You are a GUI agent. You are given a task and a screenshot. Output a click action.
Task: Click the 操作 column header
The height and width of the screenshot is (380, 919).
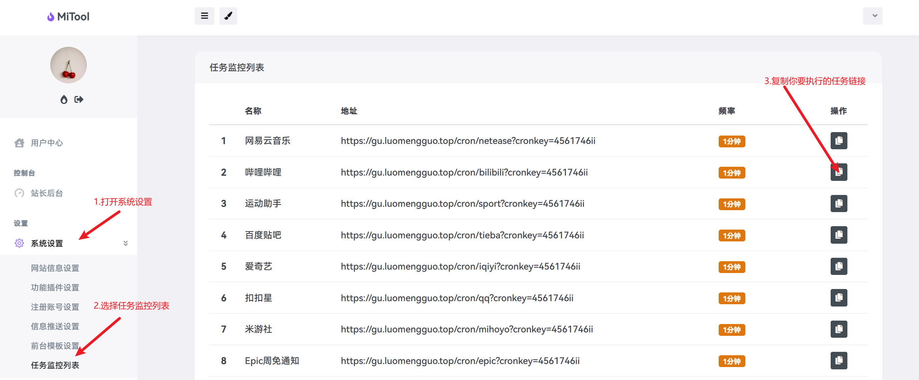click(839, 111)
